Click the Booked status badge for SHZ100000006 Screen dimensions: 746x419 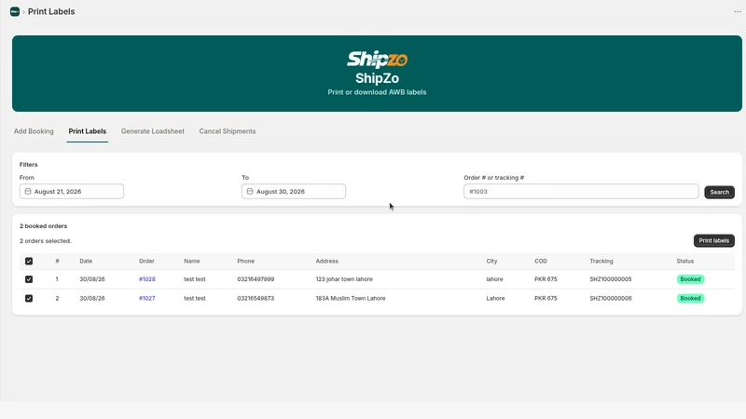690,298
